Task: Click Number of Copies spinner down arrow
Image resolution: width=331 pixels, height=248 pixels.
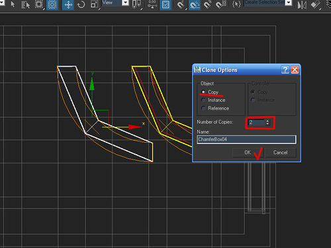Action: coord(267,124)
